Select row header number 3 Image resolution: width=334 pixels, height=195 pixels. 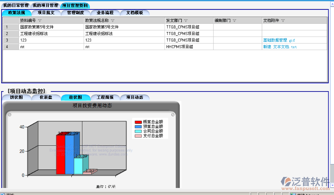click(11, 40)
